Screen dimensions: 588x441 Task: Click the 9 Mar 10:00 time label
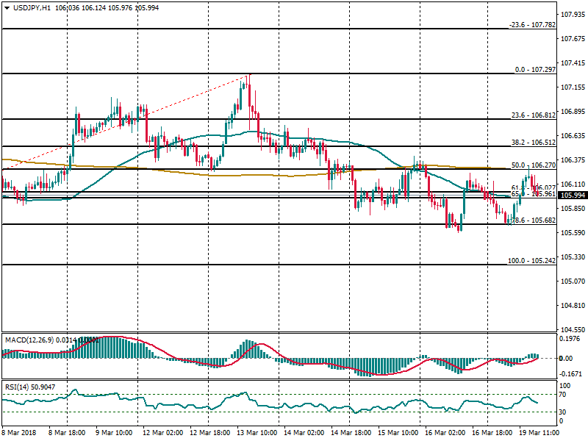coord(114,434)
